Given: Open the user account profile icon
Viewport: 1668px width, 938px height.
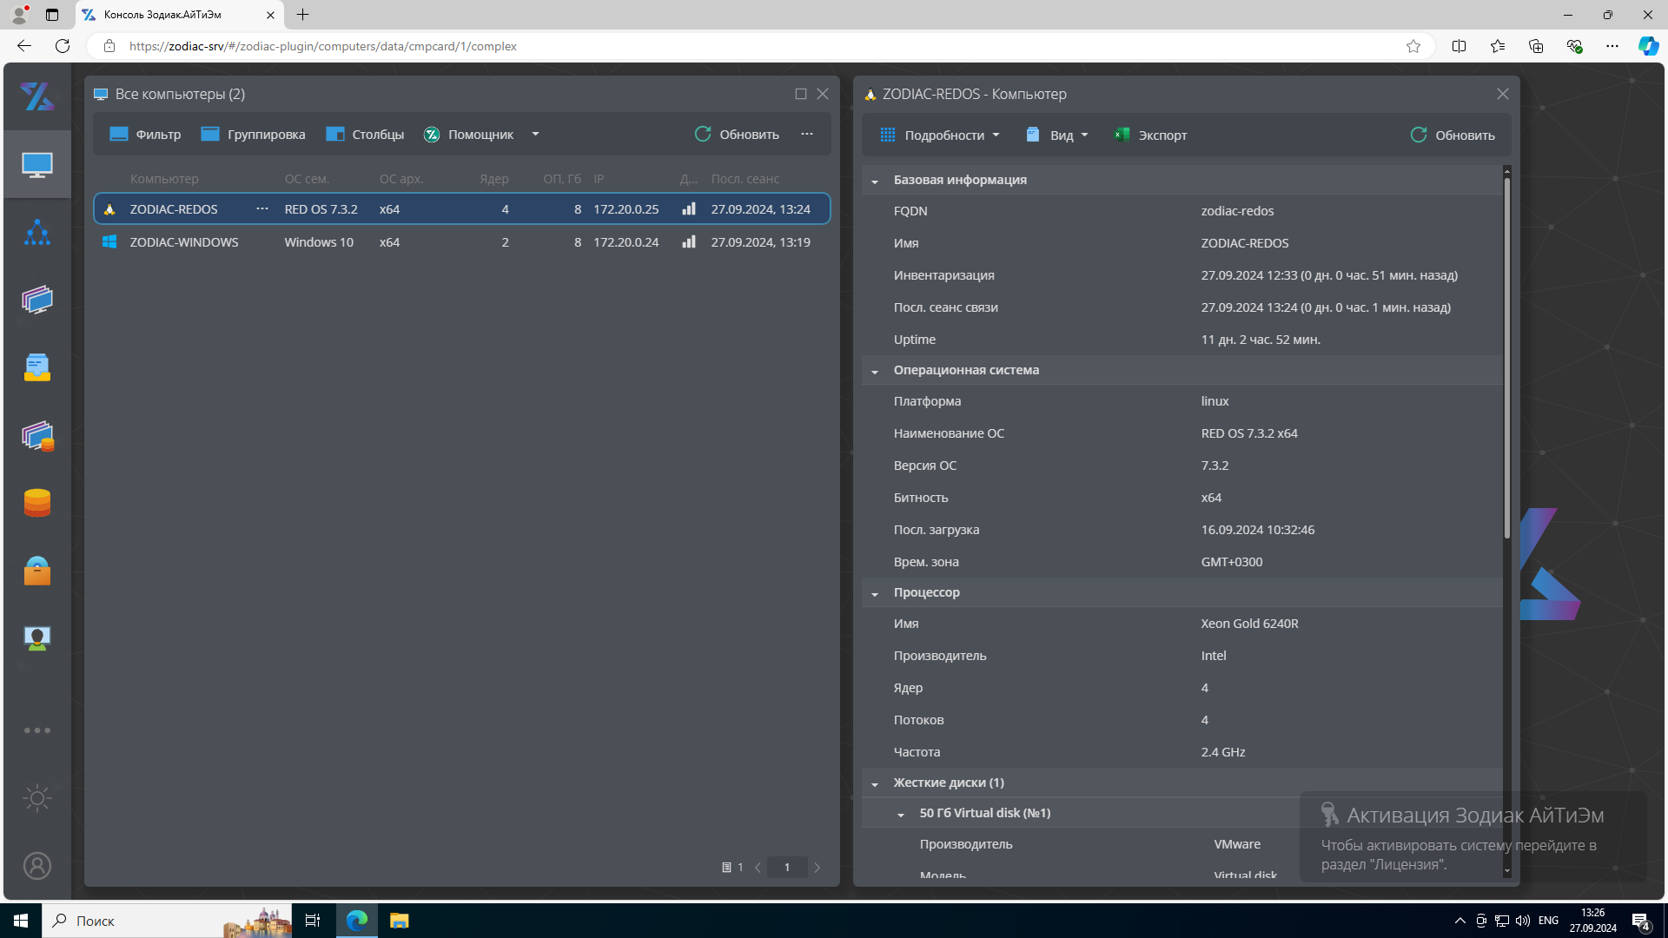Looking at the screenshot, I should [x=37, y=866].
